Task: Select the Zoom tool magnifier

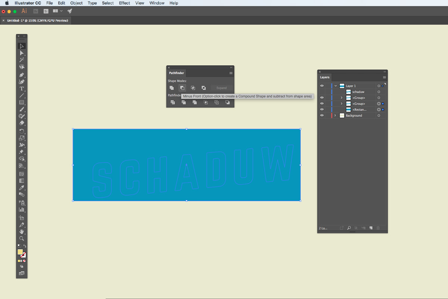Action: pos(22,238)
